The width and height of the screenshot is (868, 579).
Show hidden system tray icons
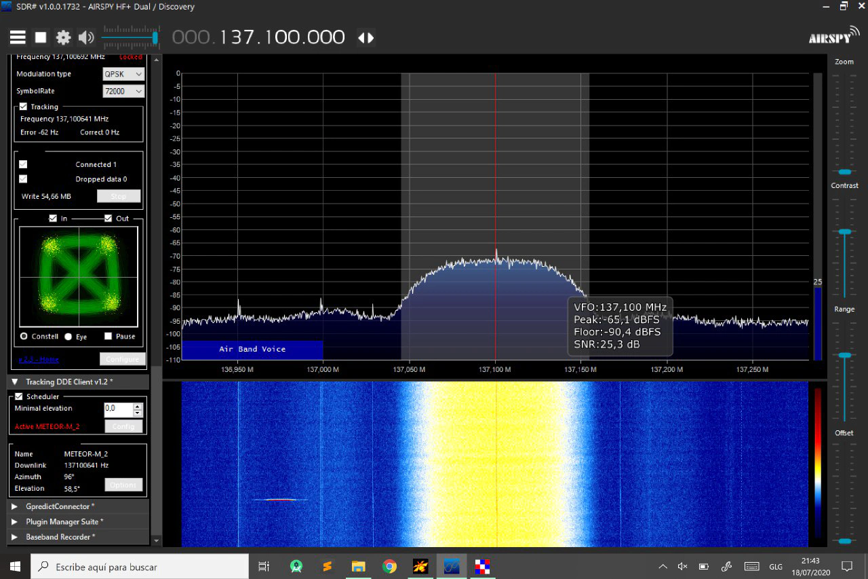pos(663,567)
